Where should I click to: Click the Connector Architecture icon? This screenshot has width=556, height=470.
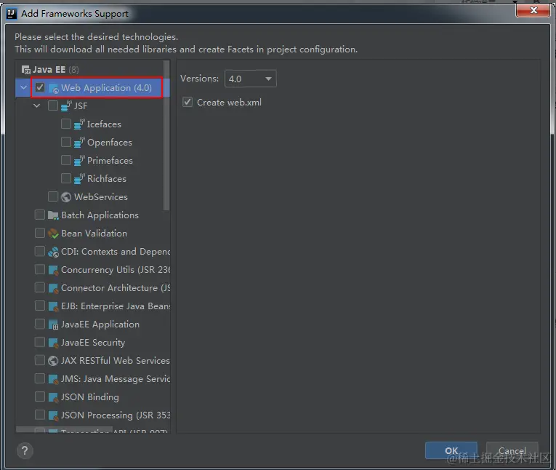pos(53,288)
